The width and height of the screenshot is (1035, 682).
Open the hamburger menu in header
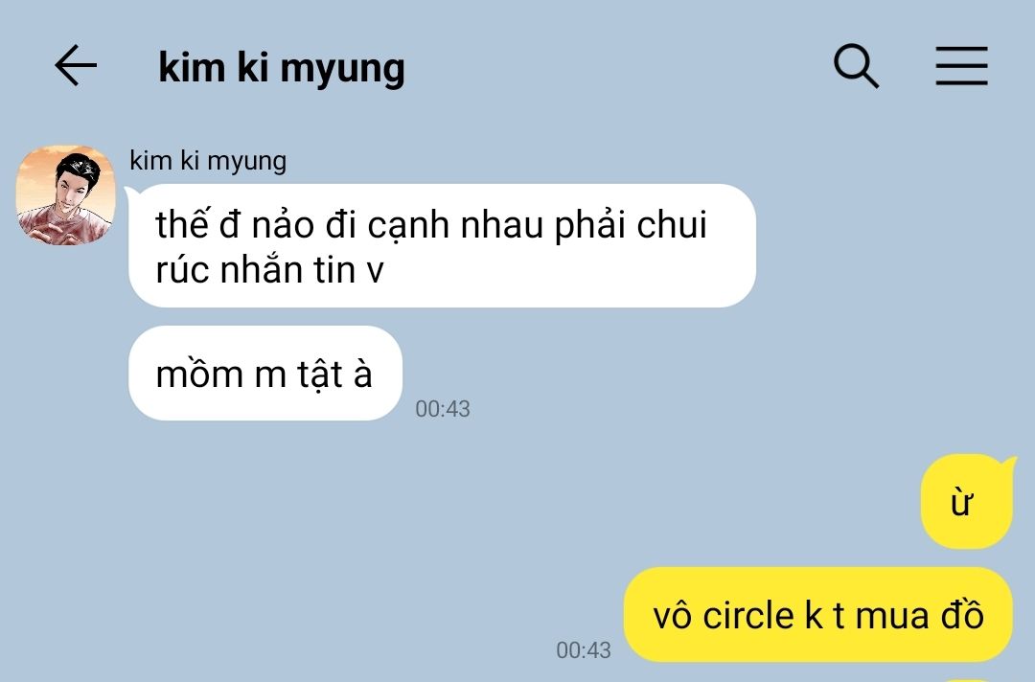[x=962, y=66]
